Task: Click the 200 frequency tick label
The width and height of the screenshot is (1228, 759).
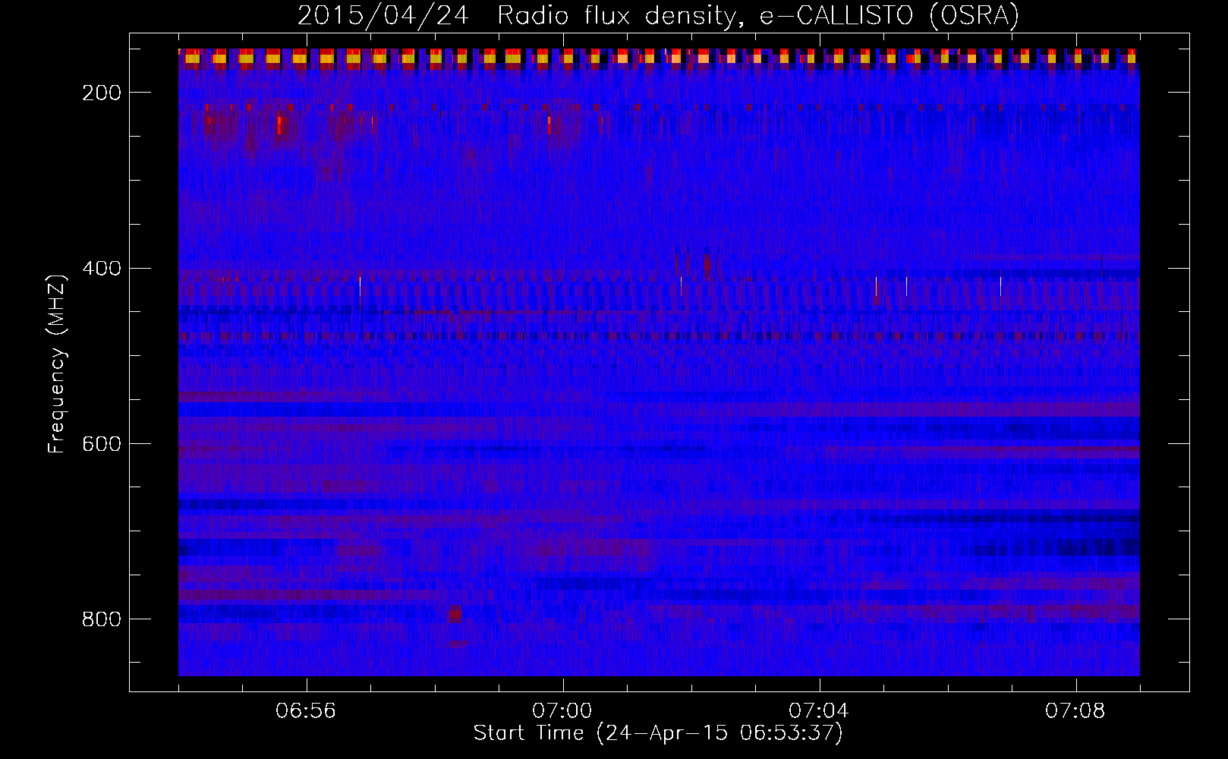Action: point(101,93)
